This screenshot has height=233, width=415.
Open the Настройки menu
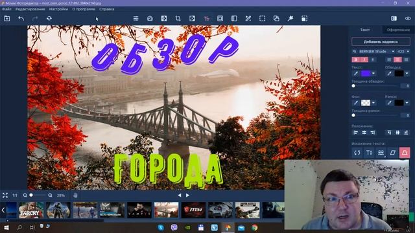(x=58, y=9)
